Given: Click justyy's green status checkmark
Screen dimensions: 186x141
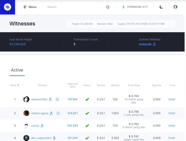Looking at the screenshot, I should pos(87,126).
